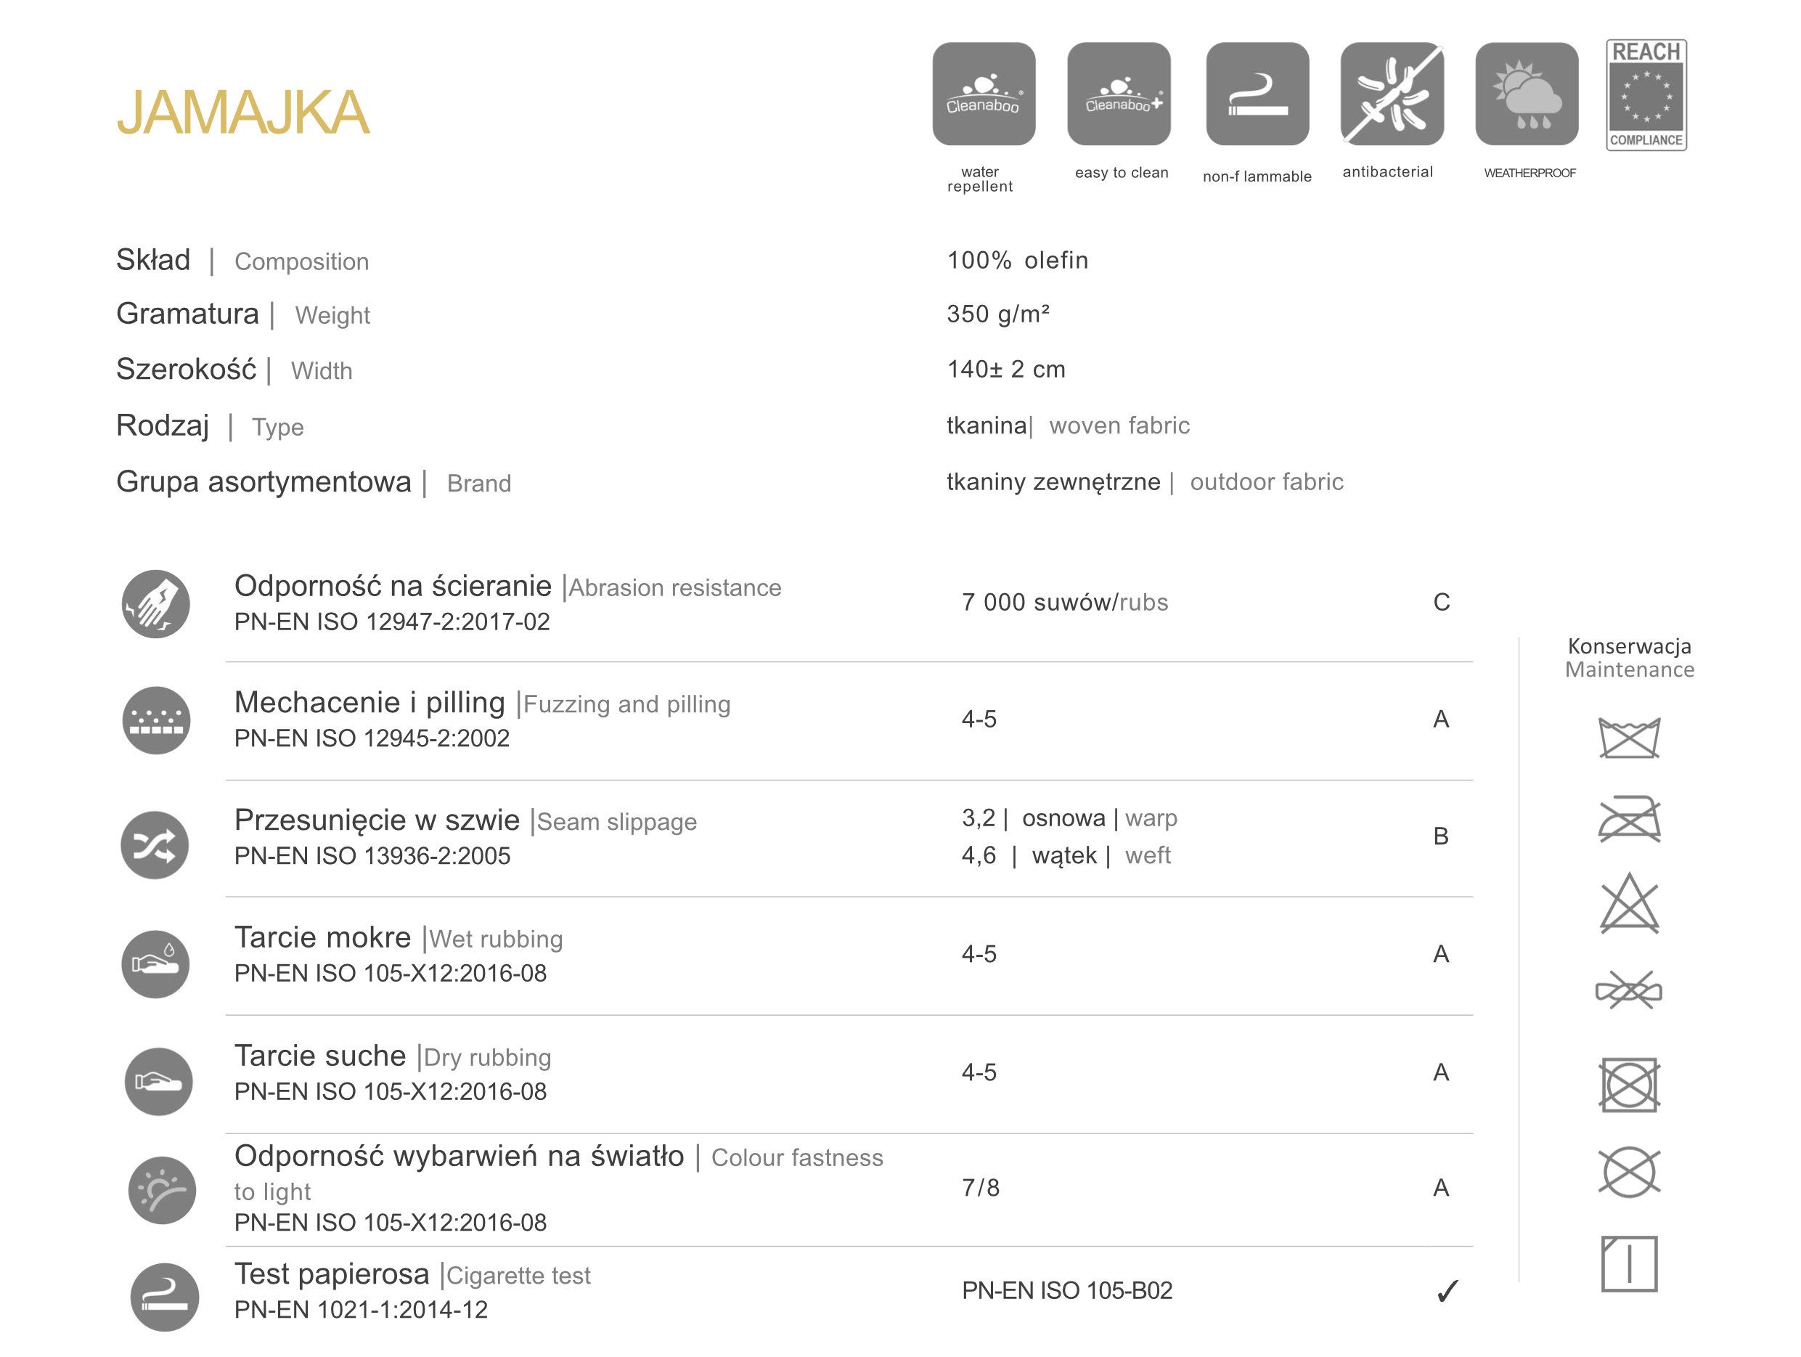The image size is (1801, 1357).
Task: Click the JAMAJKA title text
Action: [x=242, y=113]
